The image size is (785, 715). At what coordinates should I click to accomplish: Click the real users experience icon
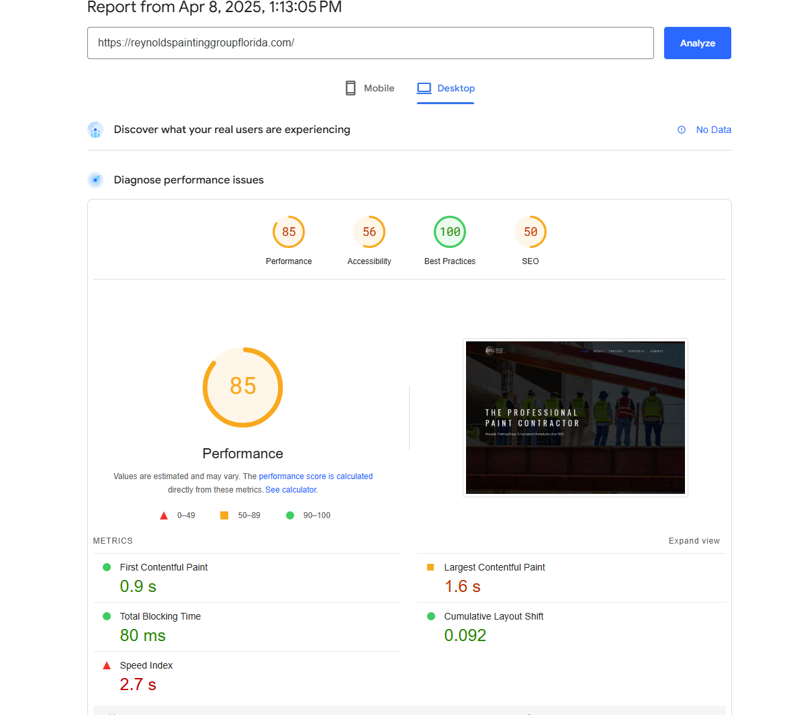[95, 130]
